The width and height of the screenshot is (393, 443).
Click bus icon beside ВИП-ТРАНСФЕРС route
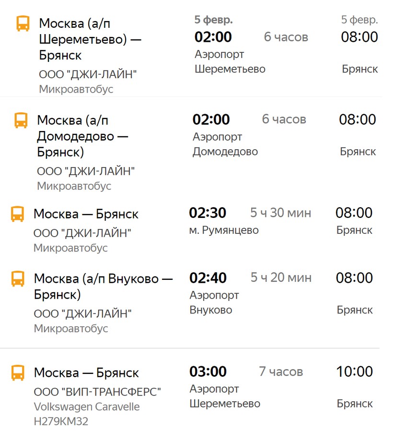17,372
